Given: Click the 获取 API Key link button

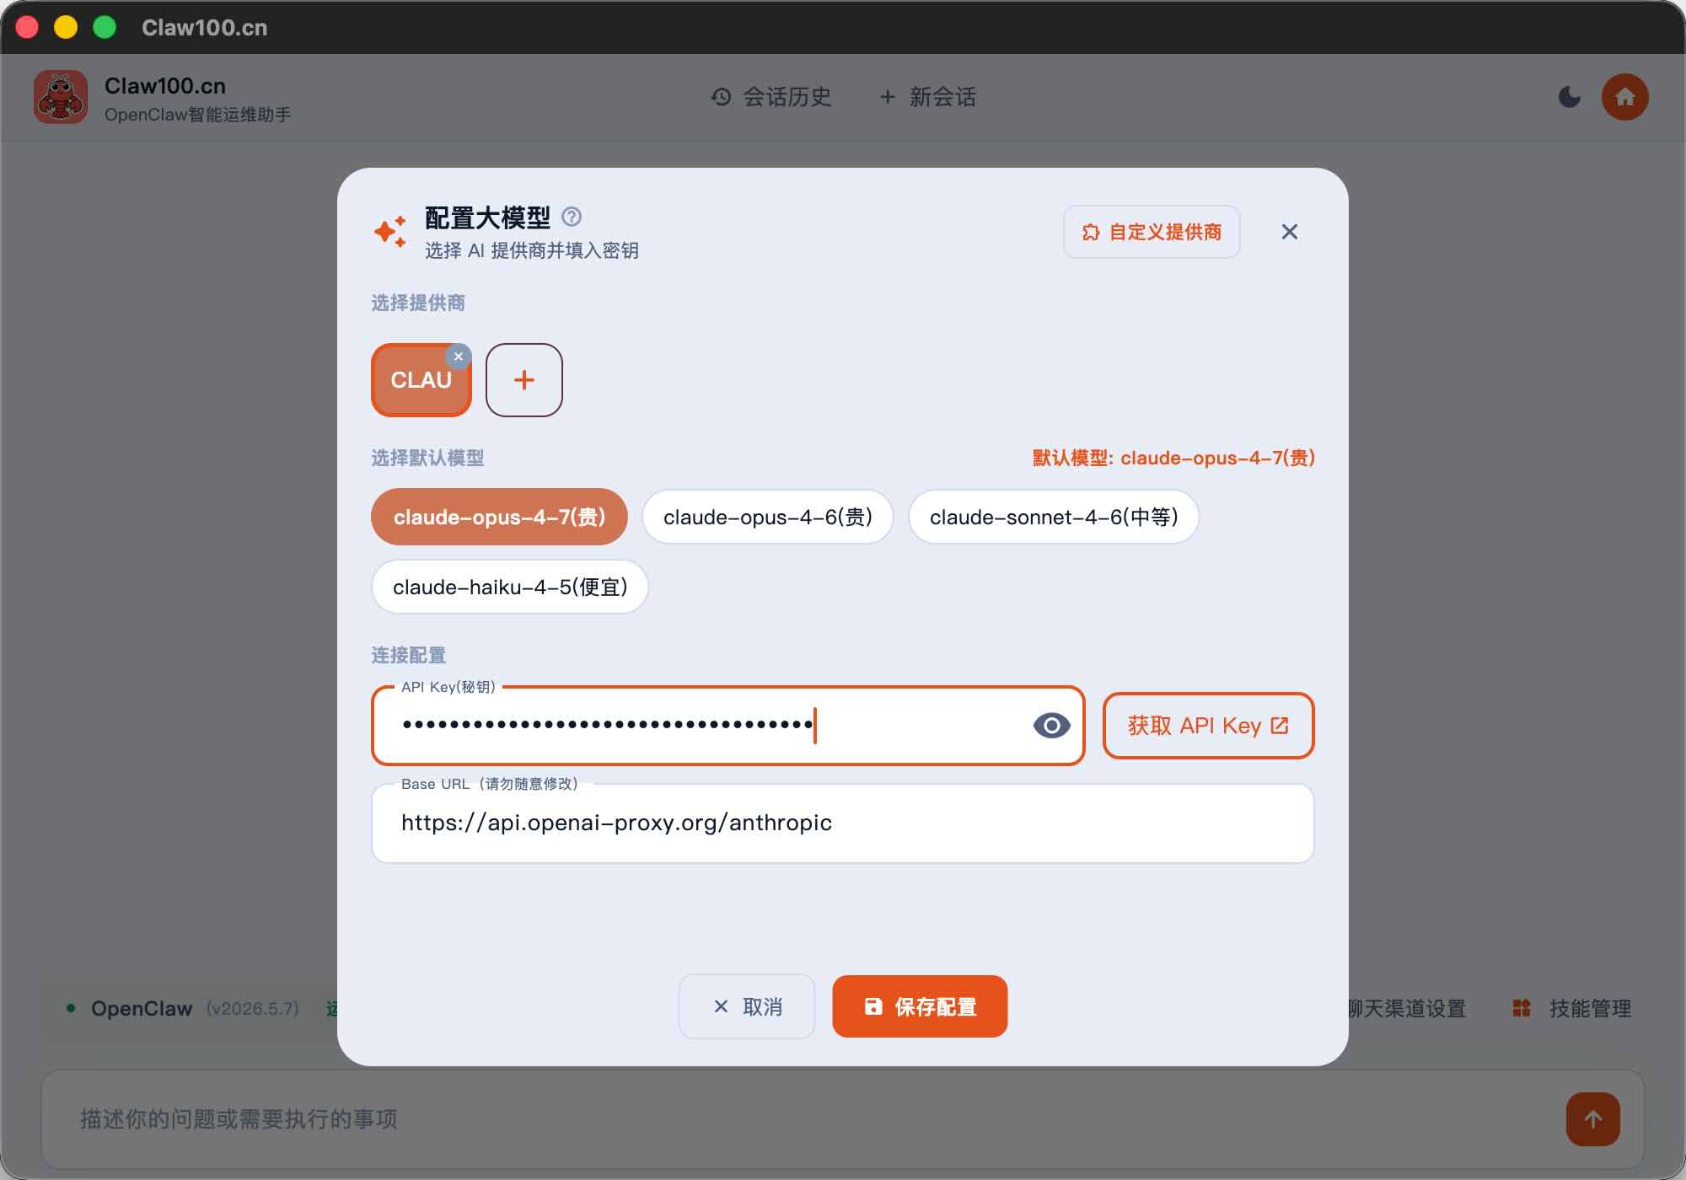Looking at the screenshot, I should [x=1209, y=726].
